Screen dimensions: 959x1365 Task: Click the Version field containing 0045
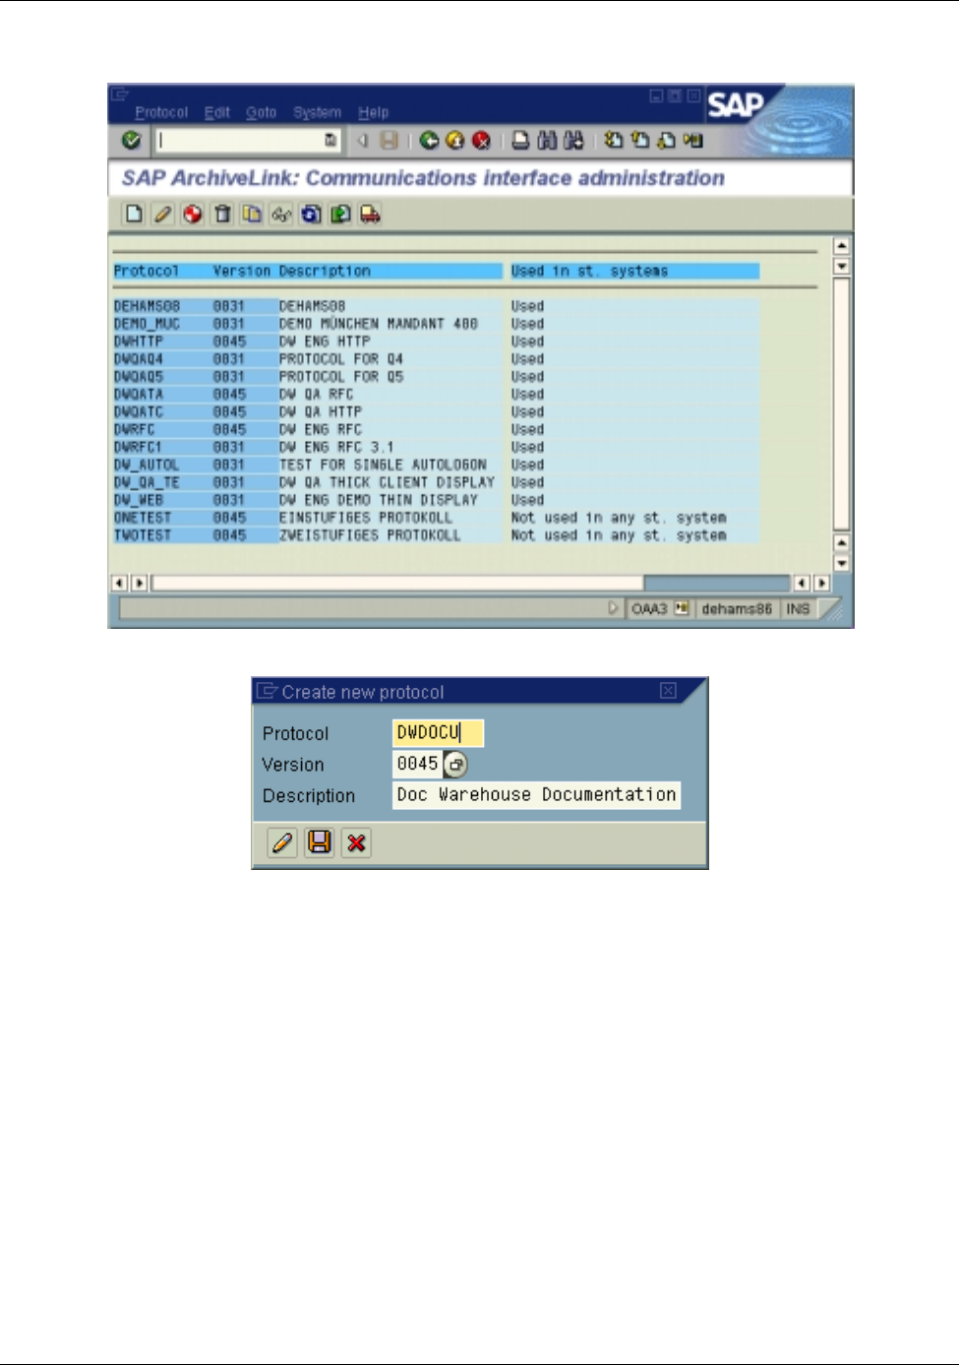(417, 764)
